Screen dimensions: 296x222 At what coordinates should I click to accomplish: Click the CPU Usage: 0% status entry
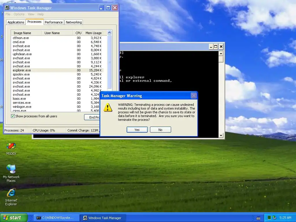[49, 130]
